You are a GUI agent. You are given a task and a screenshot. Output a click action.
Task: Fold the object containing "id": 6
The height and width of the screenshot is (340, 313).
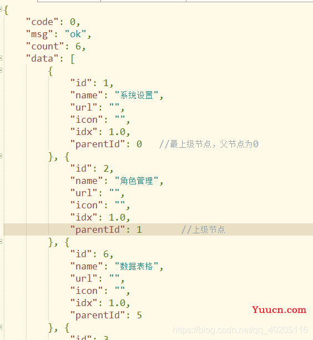(1, 241)
